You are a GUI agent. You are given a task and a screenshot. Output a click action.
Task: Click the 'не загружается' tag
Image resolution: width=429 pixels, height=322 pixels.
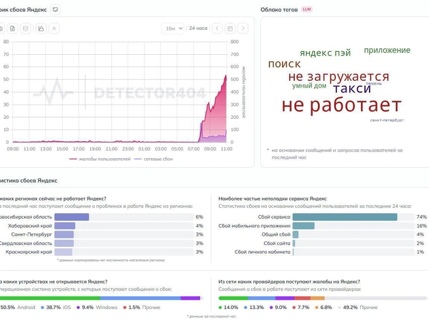coord(339,76)
